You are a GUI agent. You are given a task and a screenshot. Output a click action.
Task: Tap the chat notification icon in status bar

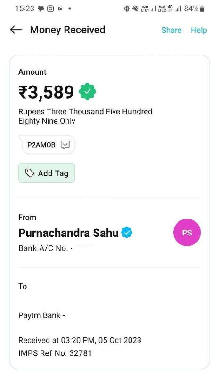click(41, 9)
